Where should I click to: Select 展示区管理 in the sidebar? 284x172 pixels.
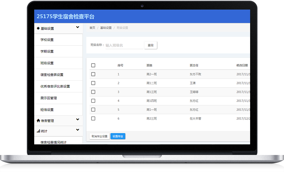(x=49, y=98)
